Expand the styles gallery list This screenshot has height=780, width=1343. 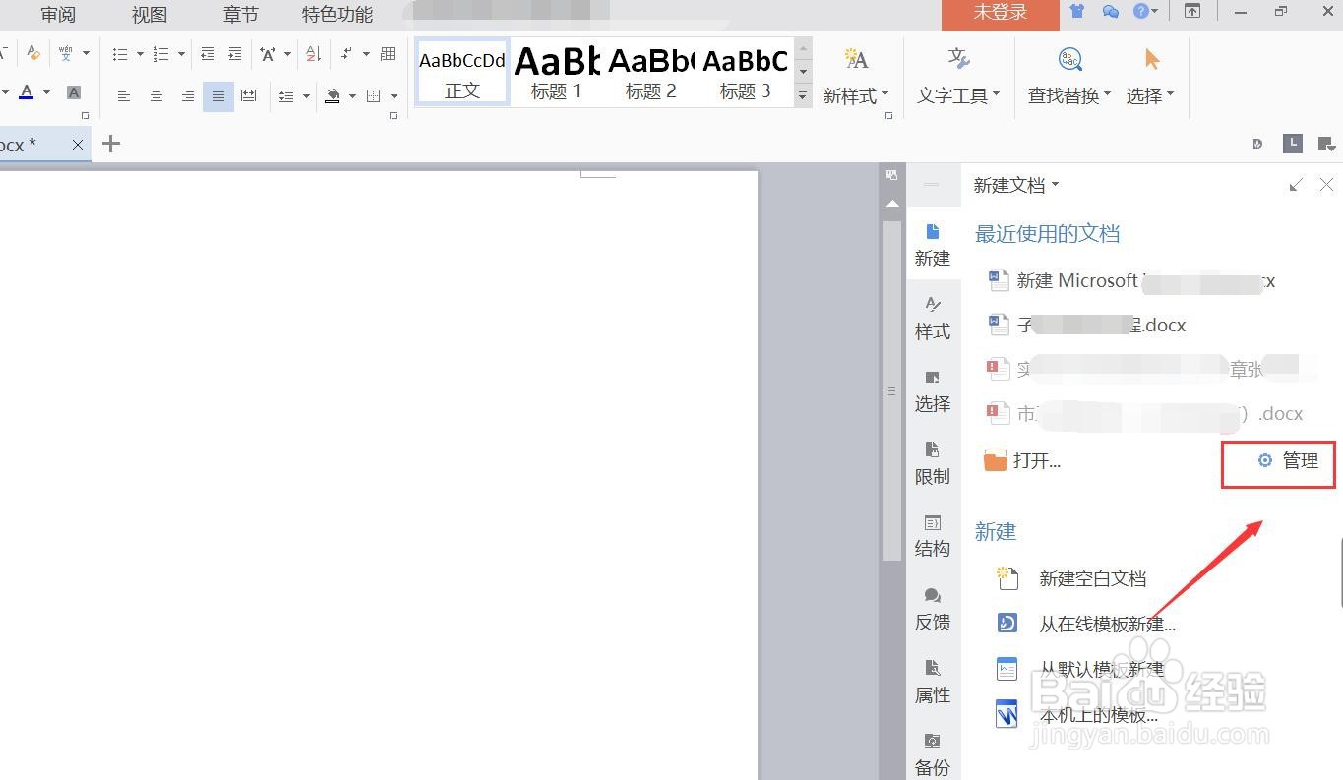click(803, 96)
